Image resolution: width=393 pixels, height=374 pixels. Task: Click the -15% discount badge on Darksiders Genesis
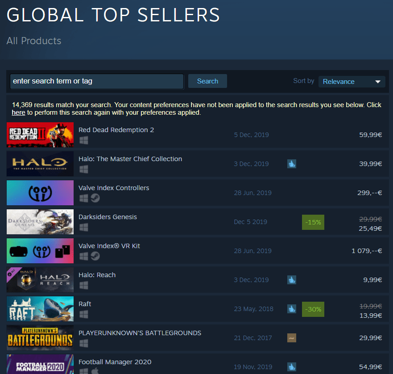tap(313, 222)
